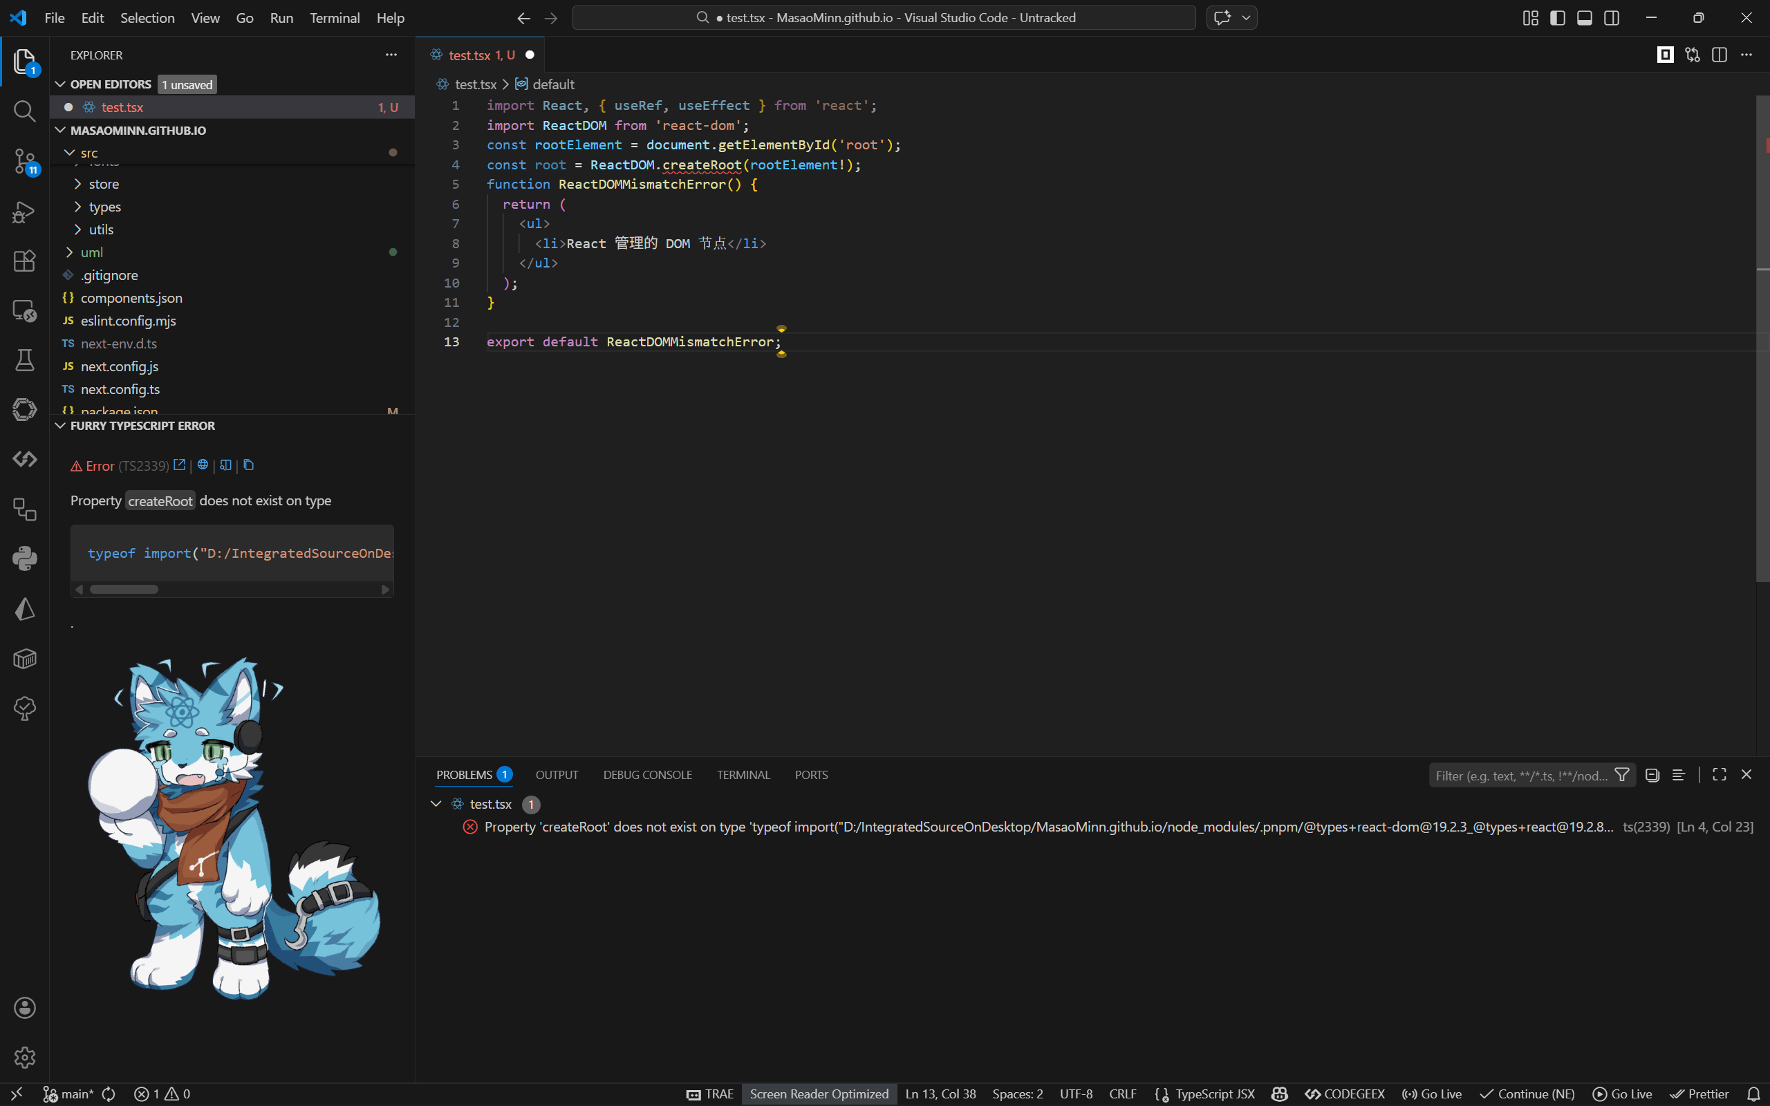Toggle the bottom panel layout button
This screenshot has height=1106, width=1770.
(1584, 18)
